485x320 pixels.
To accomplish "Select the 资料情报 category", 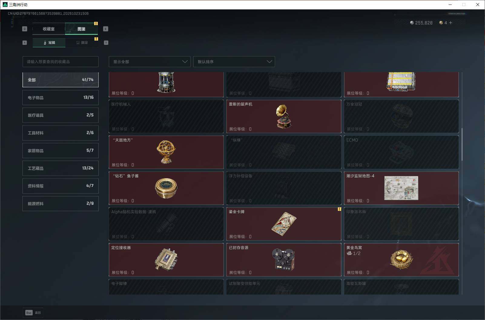I will (x=61, y=186).
